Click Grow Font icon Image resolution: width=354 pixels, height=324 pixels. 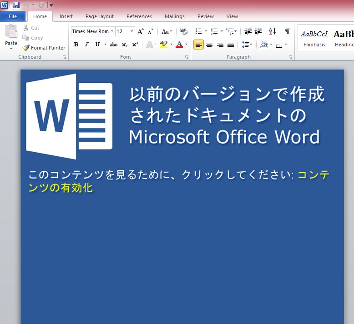[141, 31]
